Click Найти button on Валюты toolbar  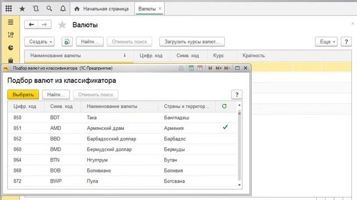tap(90, 42)
